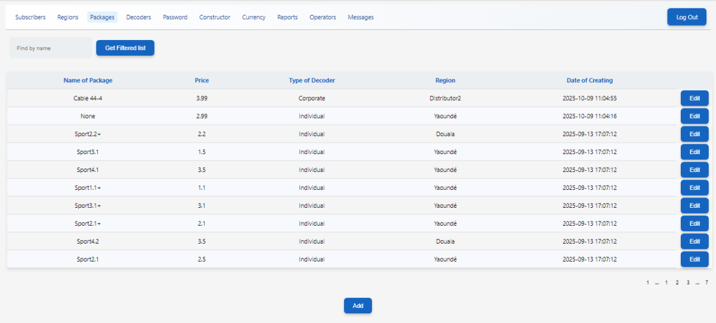
Task: Navigate to Operators
Action: coord(322,17)
